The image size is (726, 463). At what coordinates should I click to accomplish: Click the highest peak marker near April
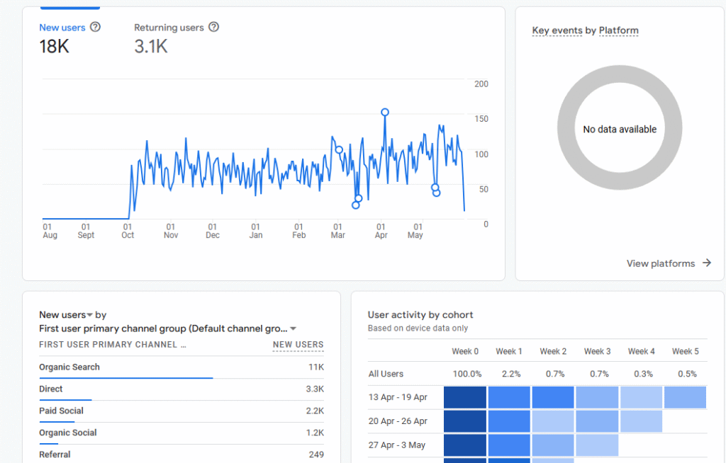pyautogui.click(x=385, y=112)
